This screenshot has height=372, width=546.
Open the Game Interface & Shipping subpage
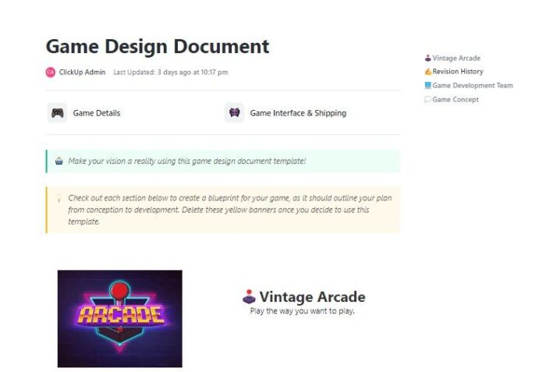[298, 113]
